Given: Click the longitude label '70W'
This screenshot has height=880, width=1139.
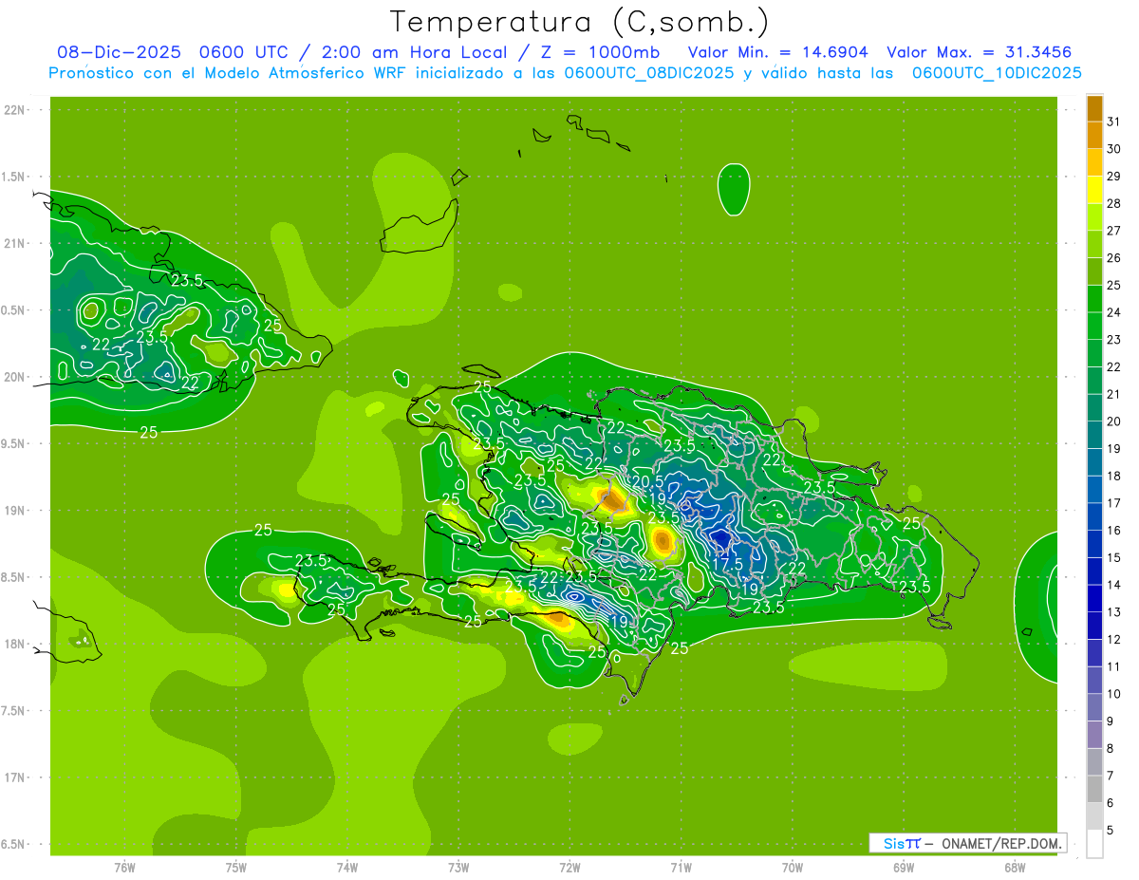Looking at the screenshot, I should (x=793, y=868).
